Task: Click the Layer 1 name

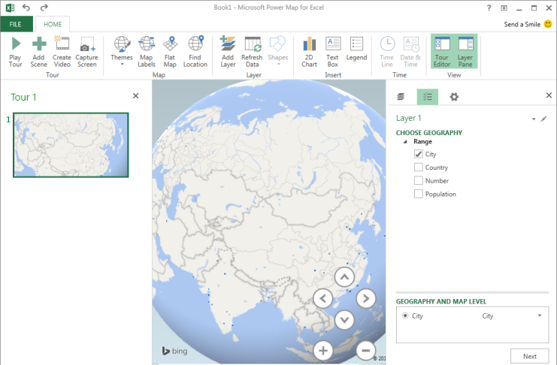Action: tap(408, 118)
